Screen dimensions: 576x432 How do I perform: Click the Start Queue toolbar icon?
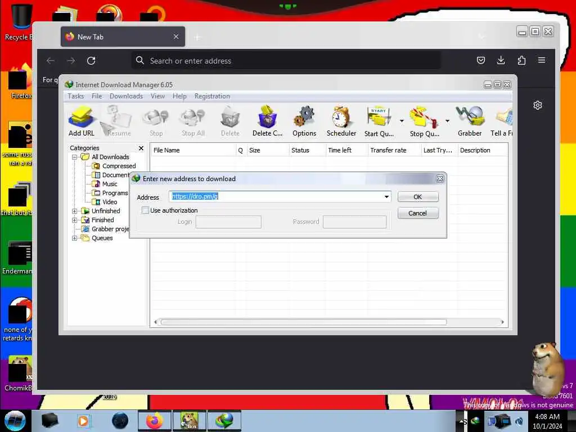[x=379, y=121]
